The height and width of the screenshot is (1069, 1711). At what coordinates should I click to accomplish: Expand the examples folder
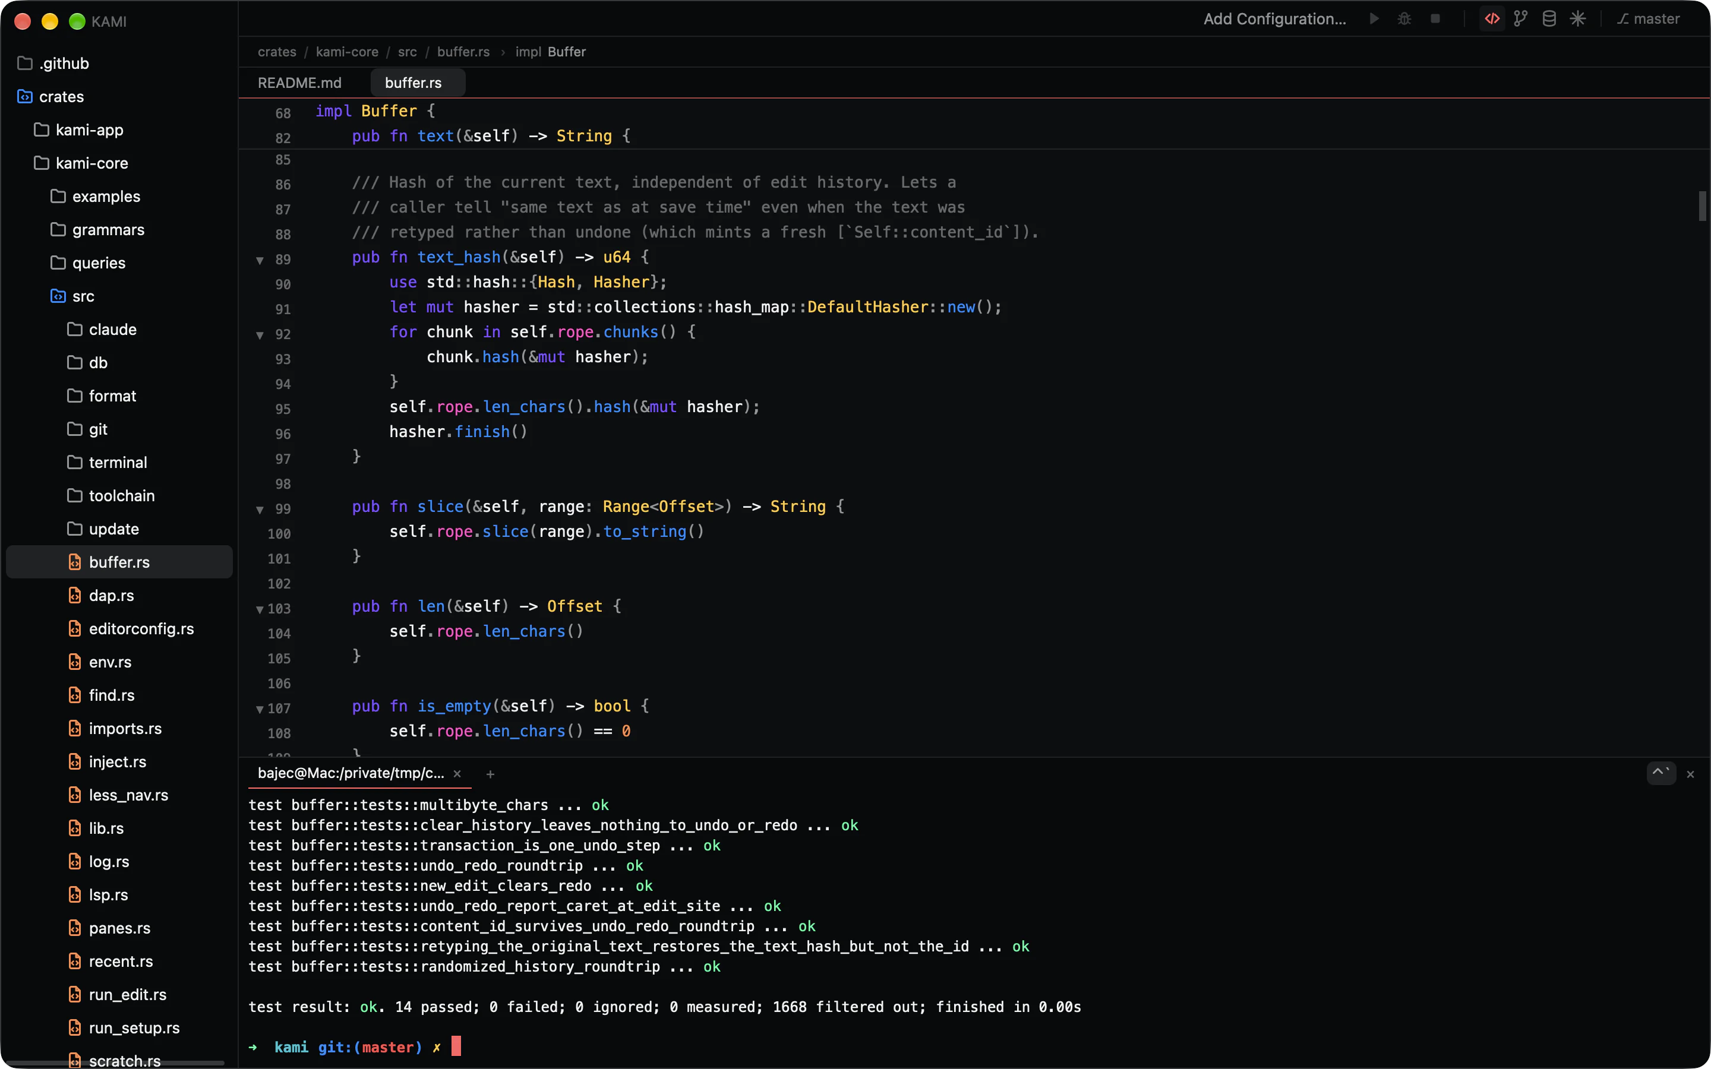pos(119,196)
